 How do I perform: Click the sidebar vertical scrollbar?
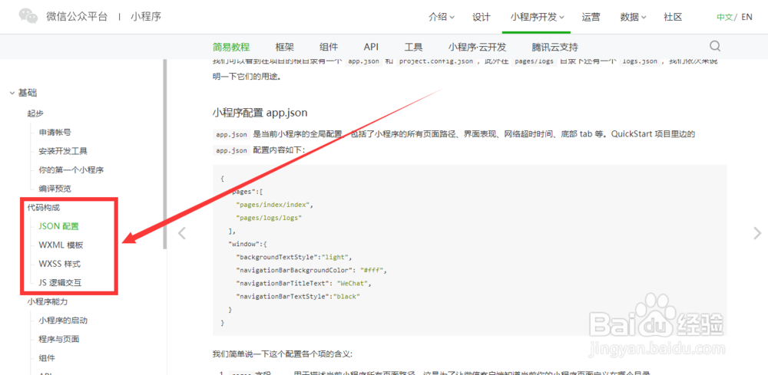click(x=165, y=154)
